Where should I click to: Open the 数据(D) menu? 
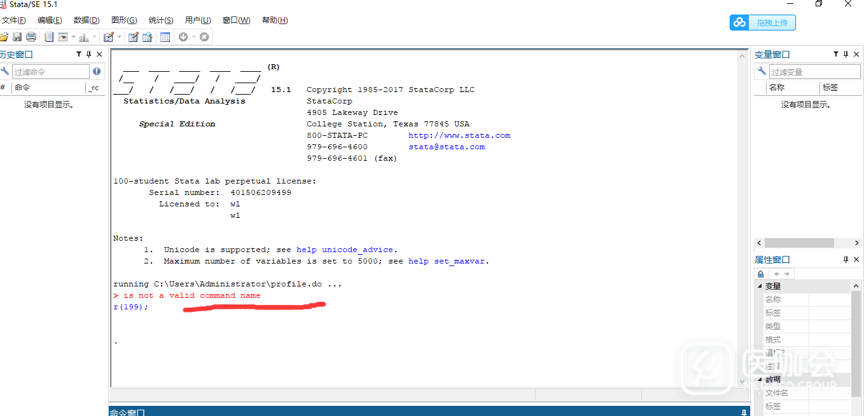pyautogui.click(x=87, y=20)
